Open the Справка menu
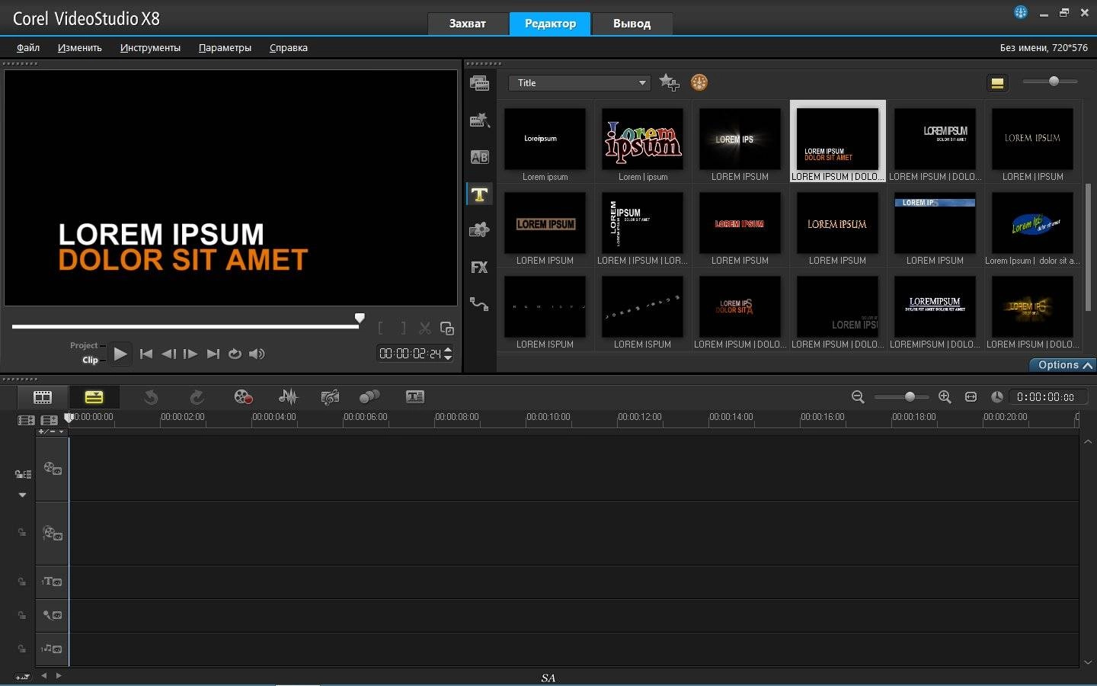1097x686 pixels. point(289,47)
